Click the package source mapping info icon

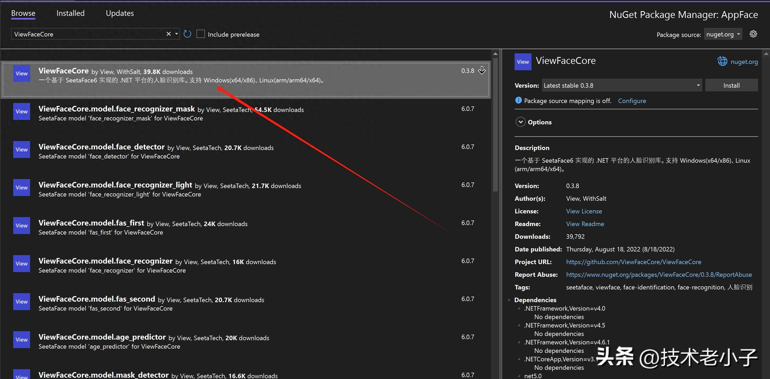tap(518, 100)
